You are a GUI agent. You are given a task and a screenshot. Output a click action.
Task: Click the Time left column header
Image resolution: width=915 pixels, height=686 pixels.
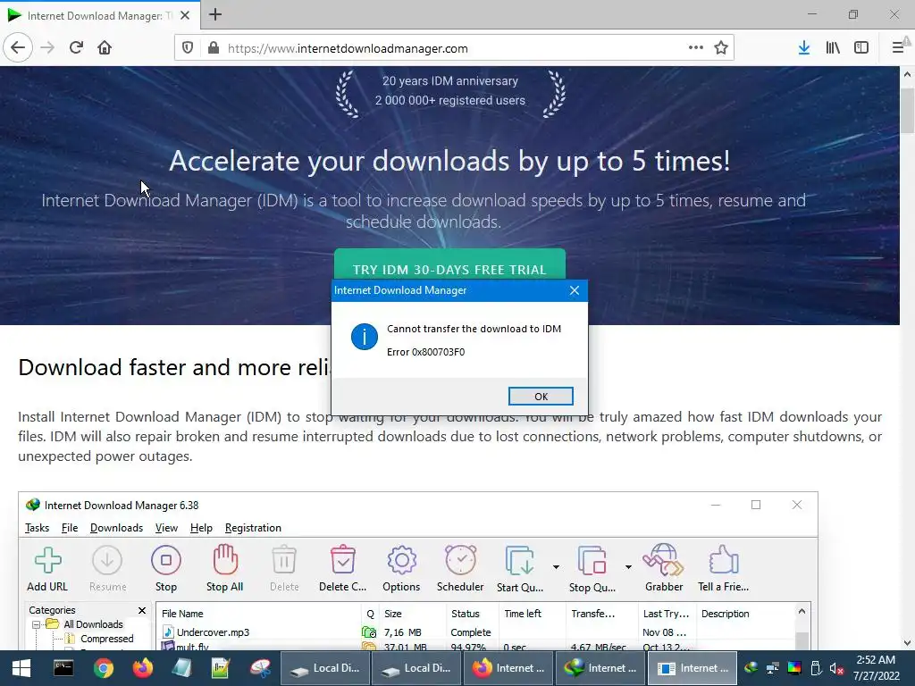[x=531, y=614]
